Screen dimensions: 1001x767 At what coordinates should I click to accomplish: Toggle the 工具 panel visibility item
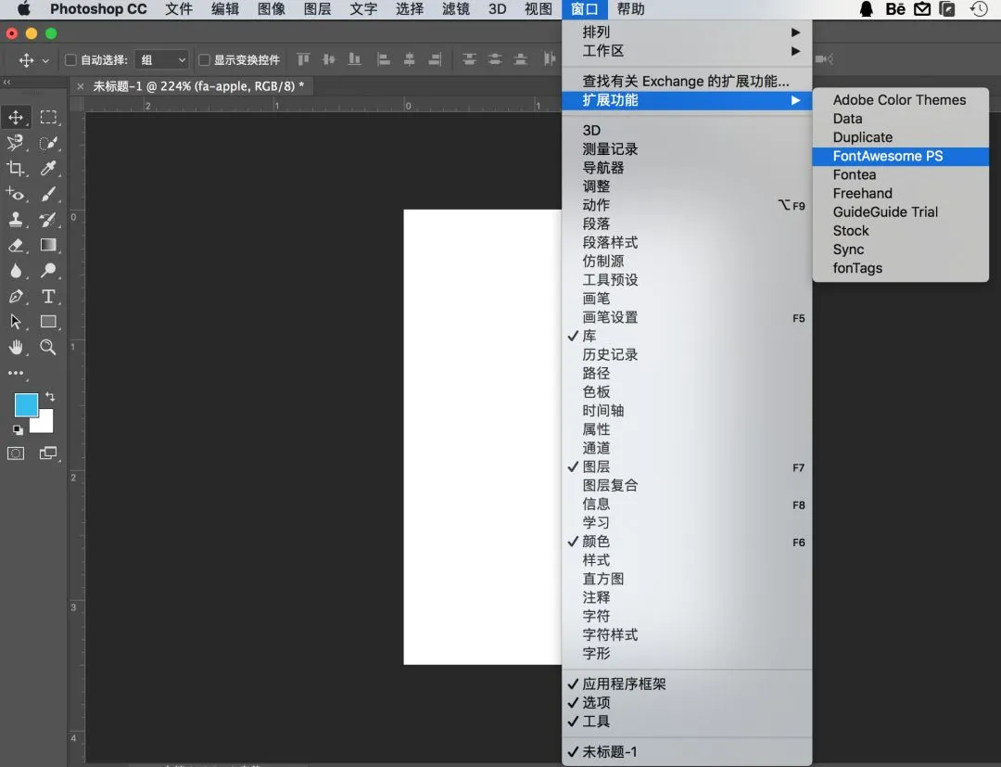[x=687, y=721]
